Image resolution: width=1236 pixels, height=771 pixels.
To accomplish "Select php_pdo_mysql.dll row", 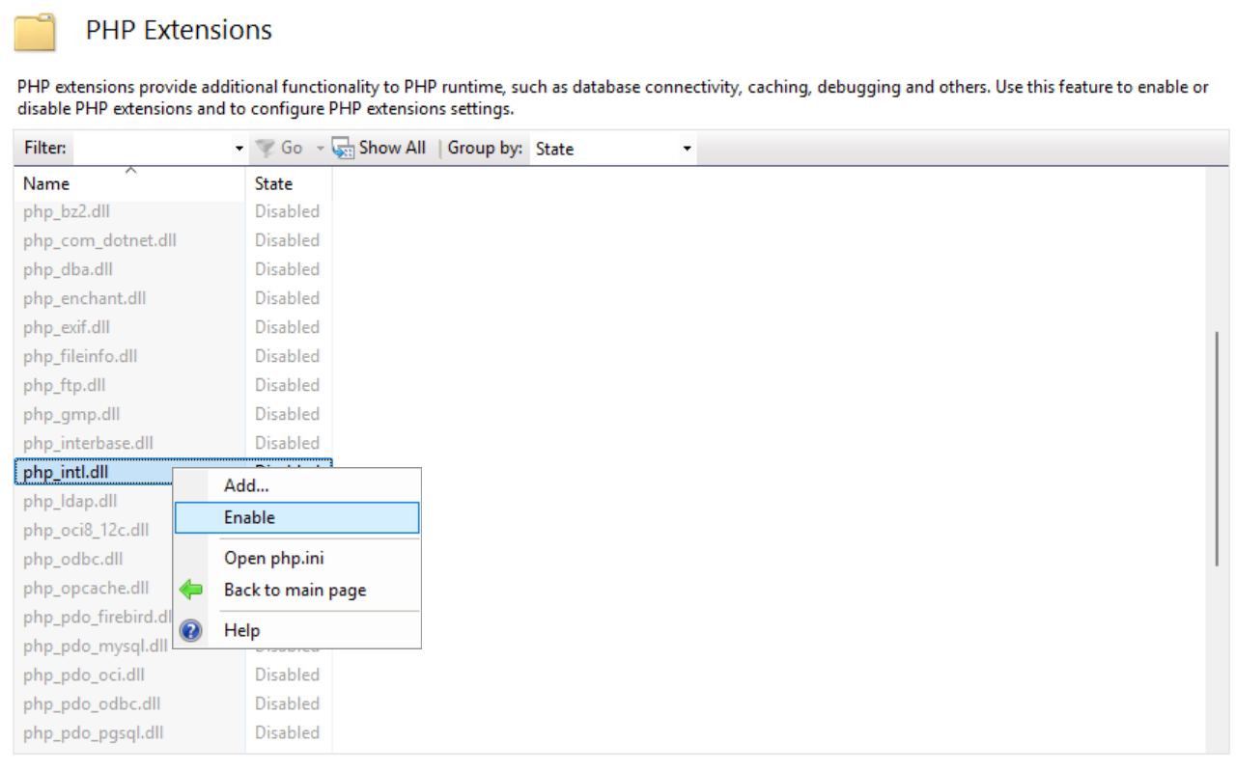I will [x=94, y=646].
